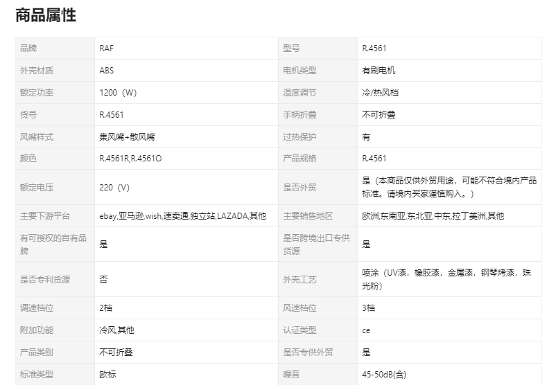Click the 调速档位 label
Screen dimensions: 556x392
pyautogui.click(x=37, y=308)
